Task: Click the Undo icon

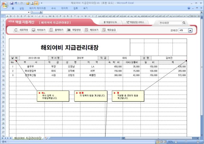Action: [x=16, y=3]
